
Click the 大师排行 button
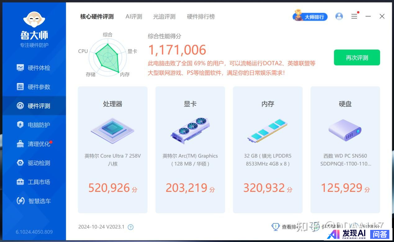310,16
